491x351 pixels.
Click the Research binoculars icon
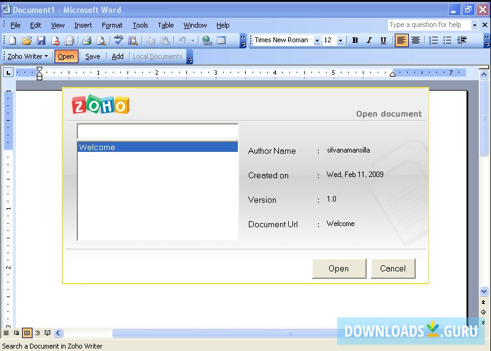[x=133, y=40]
